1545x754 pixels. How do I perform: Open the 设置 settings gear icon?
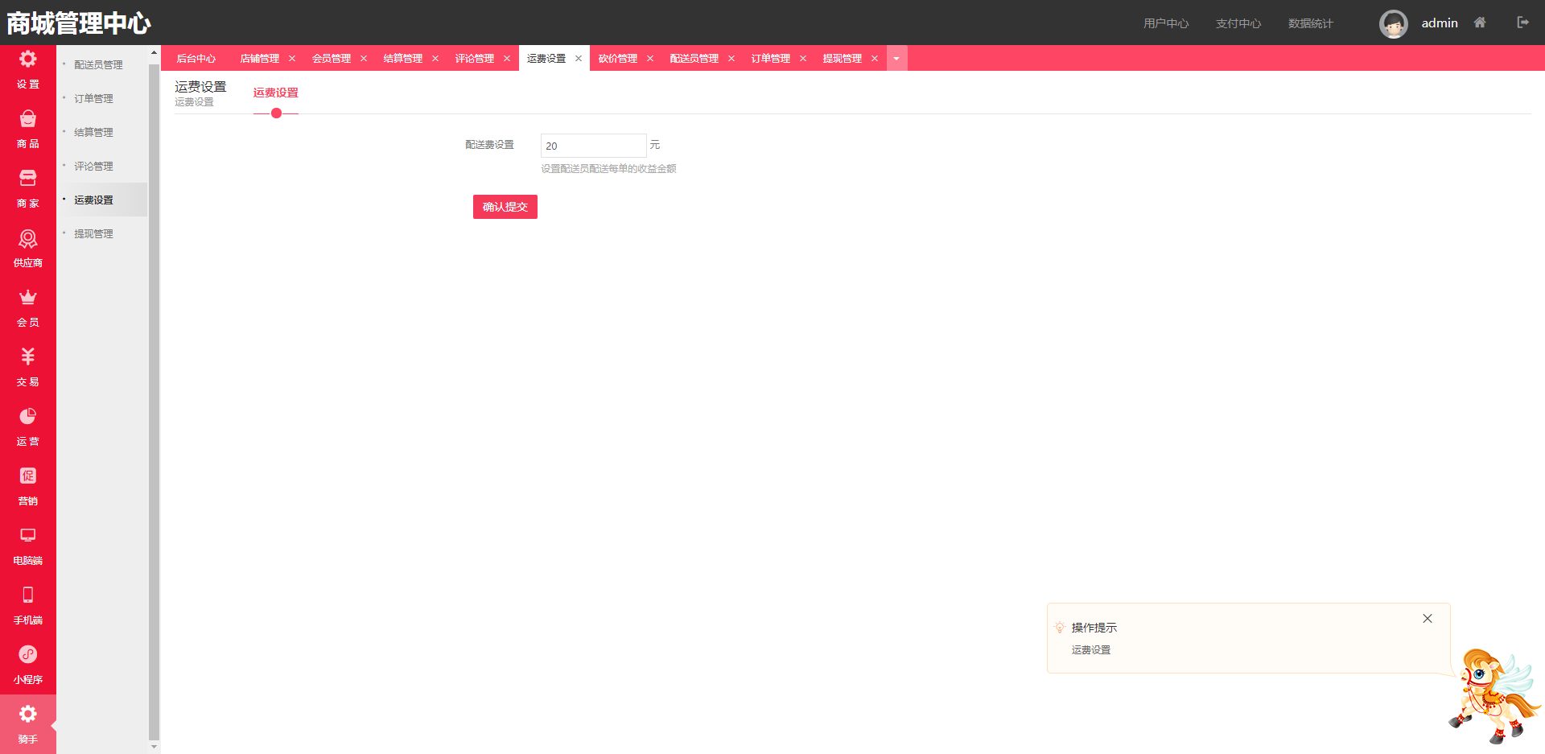coord(28,60)
